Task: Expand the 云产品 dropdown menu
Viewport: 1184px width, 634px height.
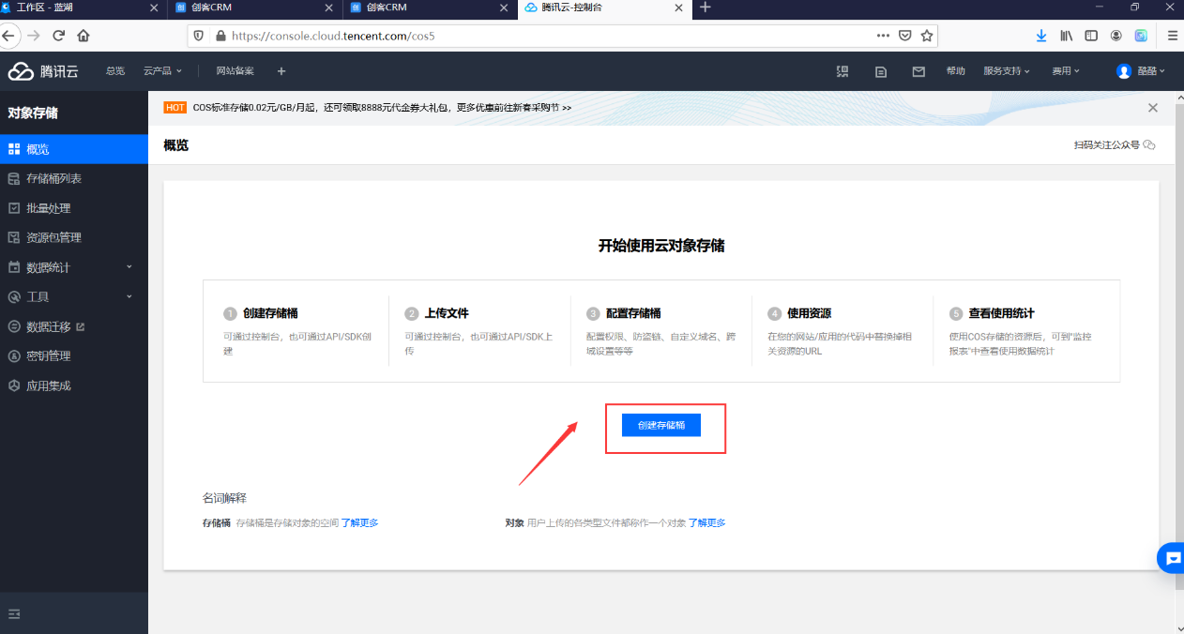Action: point(162,71)
